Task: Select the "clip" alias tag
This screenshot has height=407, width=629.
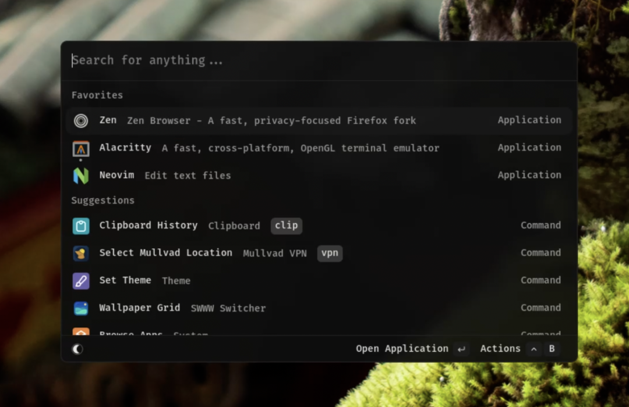Action: pos(287,226)
